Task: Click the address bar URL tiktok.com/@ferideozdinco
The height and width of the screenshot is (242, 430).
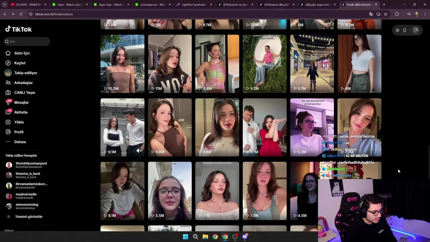Action: pos(54,14)
